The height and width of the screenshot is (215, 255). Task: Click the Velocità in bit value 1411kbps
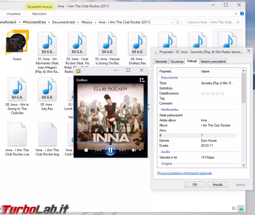pos(208,157)
